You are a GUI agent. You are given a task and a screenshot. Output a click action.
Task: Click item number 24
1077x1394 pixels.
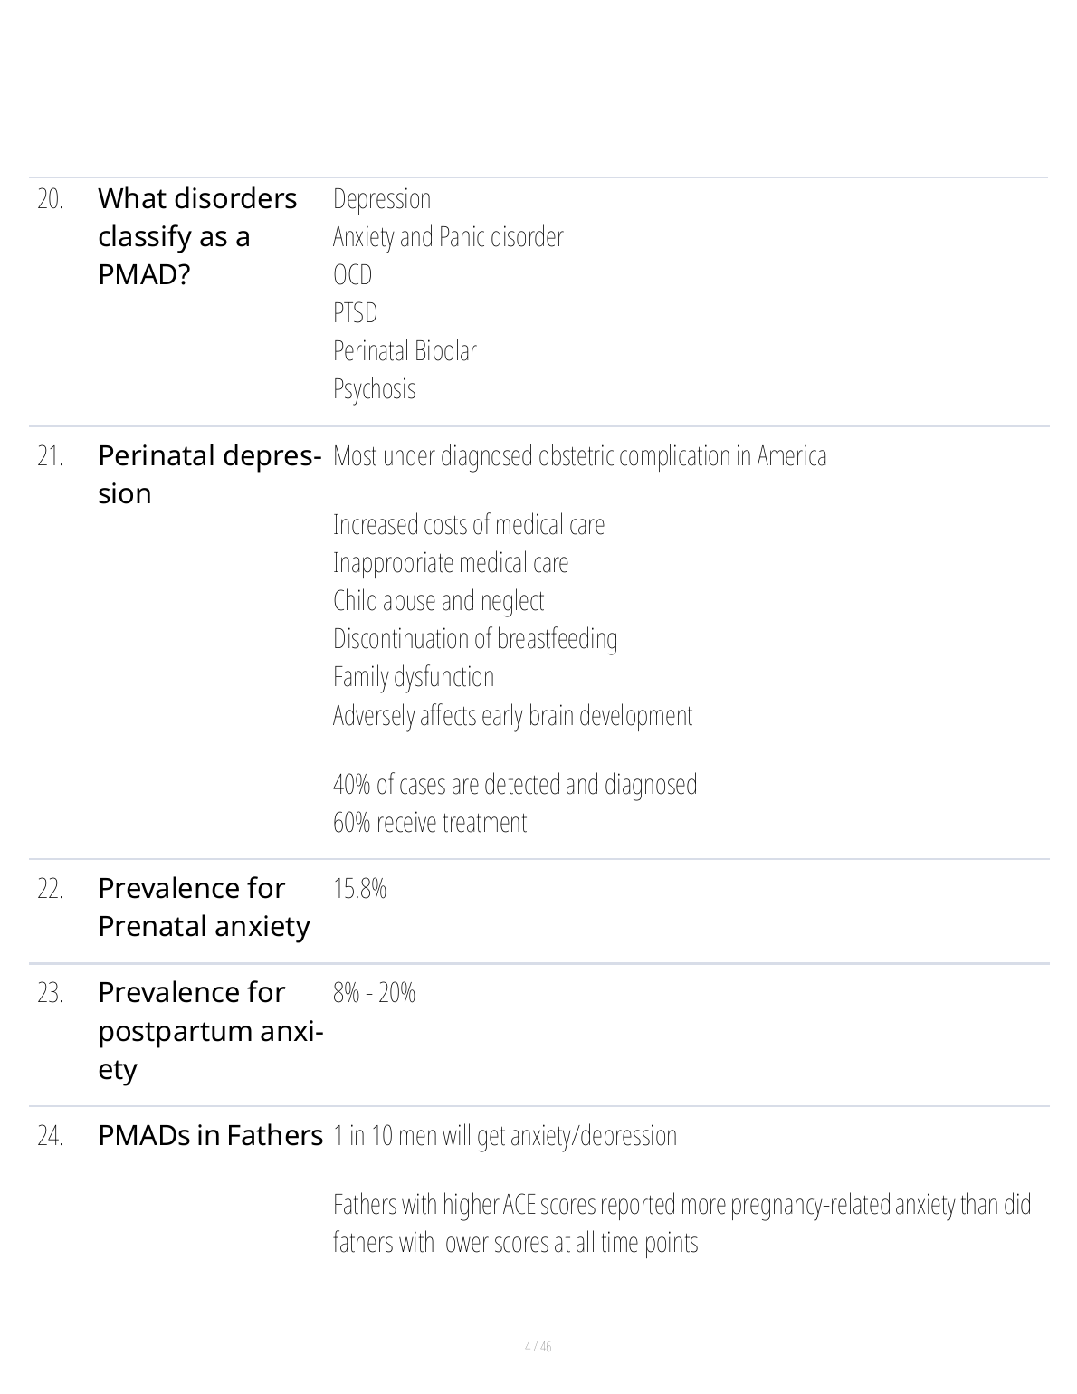click(x=50, y=1136)
